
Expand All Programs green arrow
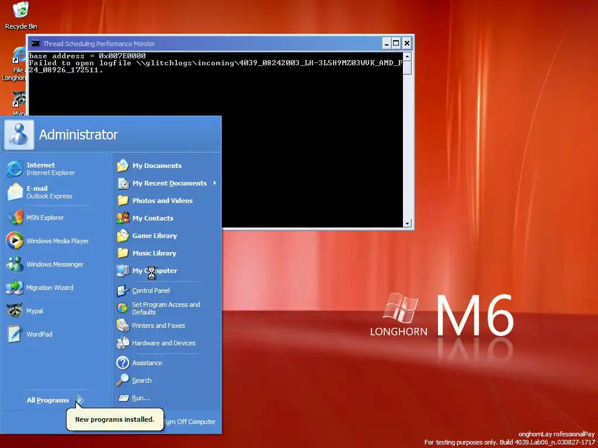(79, 400)
